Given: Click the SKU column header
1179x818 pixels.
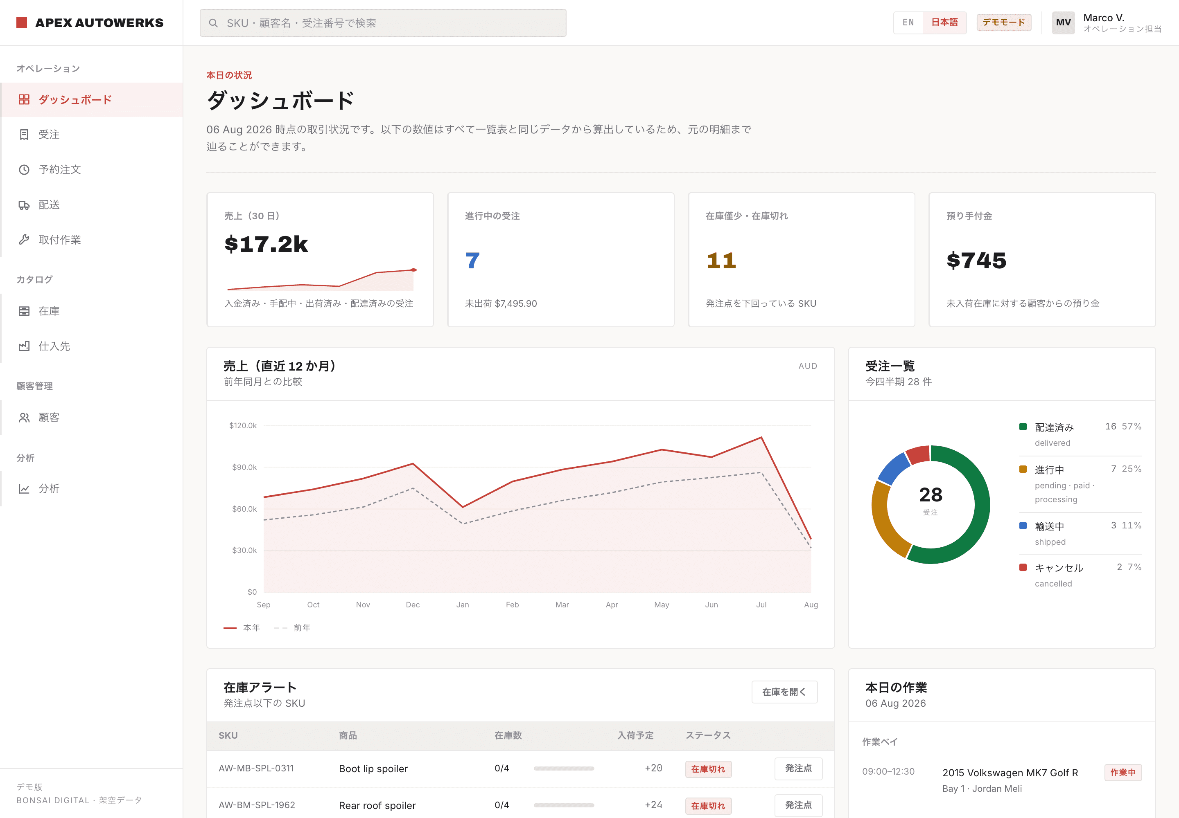Looking at the screenshot, I should [x=228, y=735].
